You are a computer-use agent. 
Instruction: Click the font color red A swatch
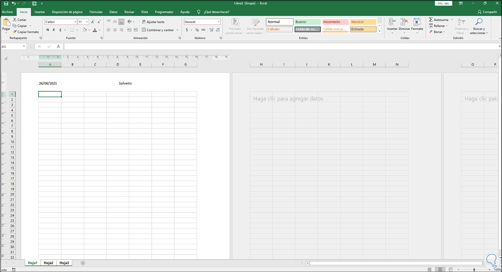[x=95, y=30]
